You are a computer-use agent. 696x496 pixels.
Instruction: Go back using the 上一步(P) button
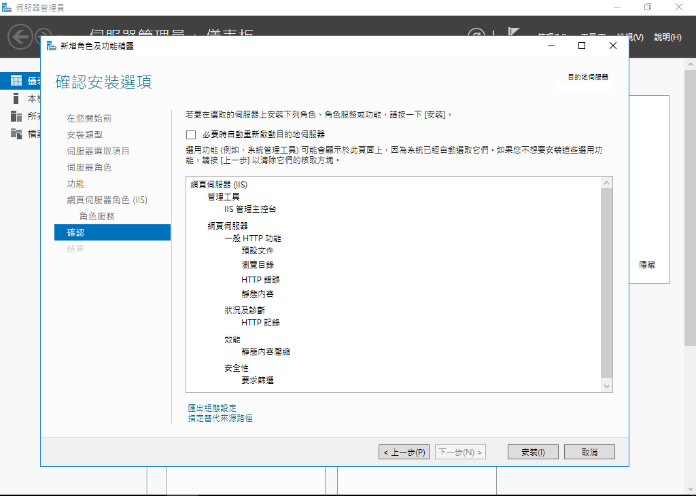404,451
